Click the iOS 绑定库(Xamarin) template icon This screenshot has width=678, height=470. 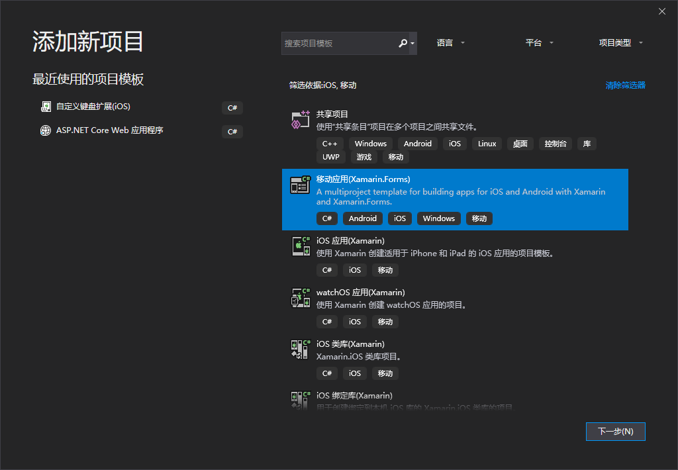(300, 399)
